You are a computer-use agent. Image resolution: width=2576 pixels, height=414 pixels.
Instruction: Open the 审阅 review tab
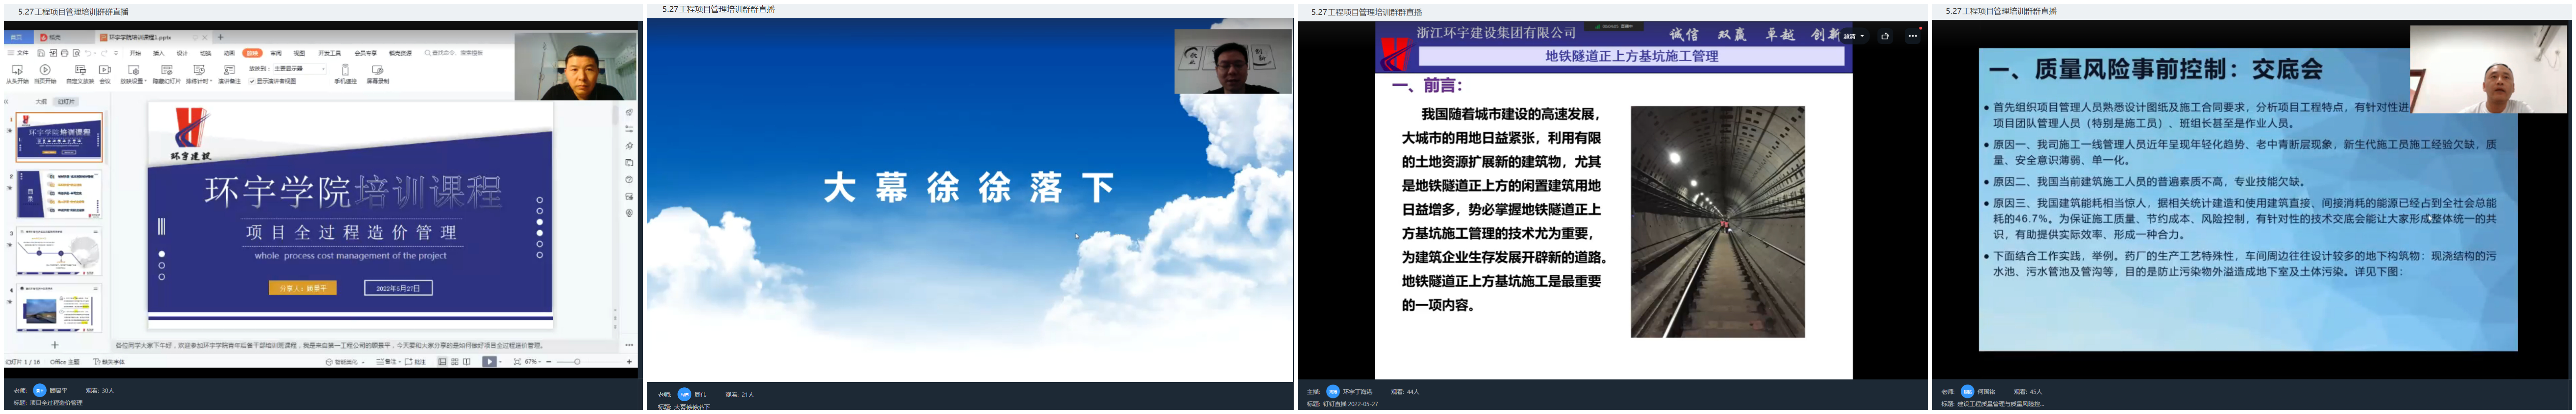[x=276, y=53]
